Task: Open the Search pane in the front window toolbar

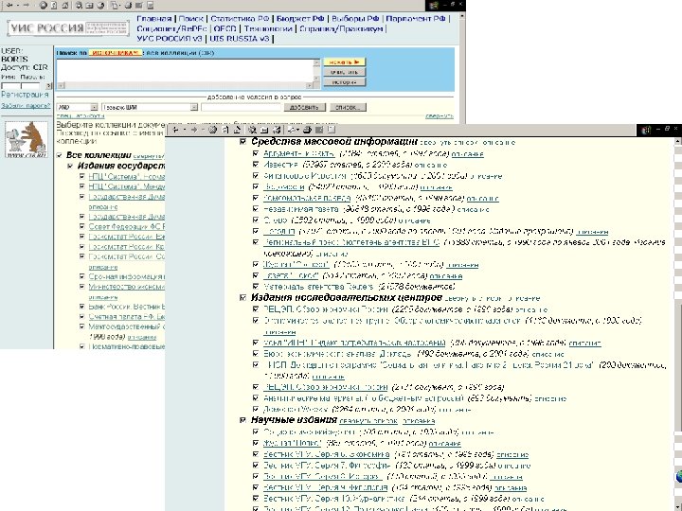Action: (252, 130)
